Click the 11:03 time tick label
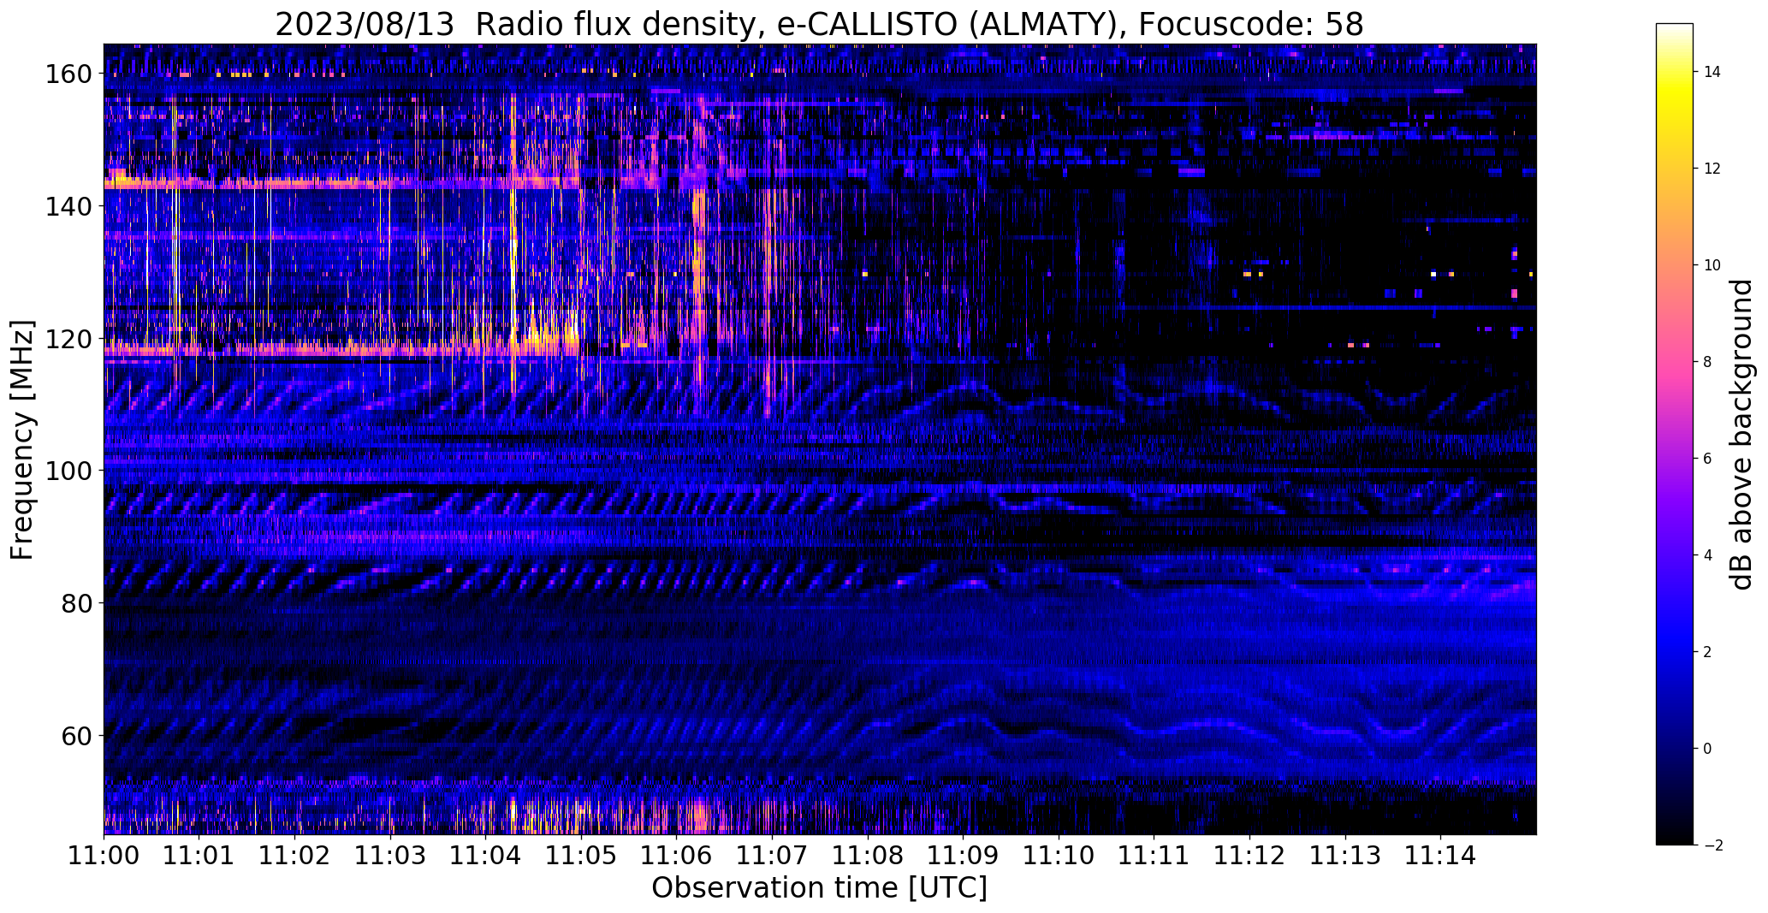1768x913 pixels. coord(390,854)
